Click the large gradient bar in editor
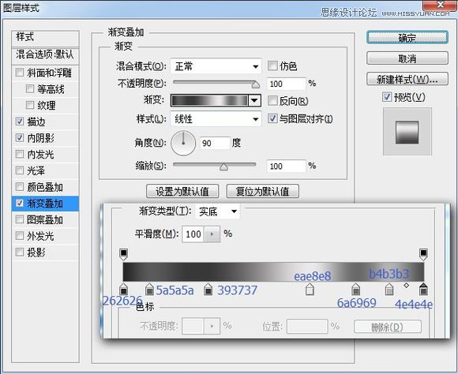The height and width of the screenshot is (374, 458). 273,271
